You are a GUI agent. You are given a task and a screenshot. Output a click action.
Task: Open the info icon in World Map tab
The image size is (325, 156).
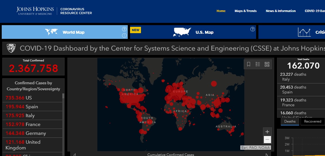[124, 35]
